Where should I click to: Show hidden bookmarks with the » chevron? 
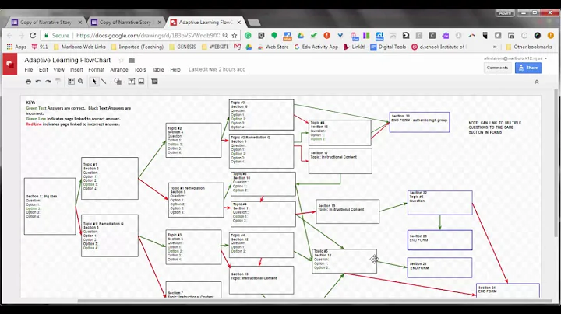(495, 47)
